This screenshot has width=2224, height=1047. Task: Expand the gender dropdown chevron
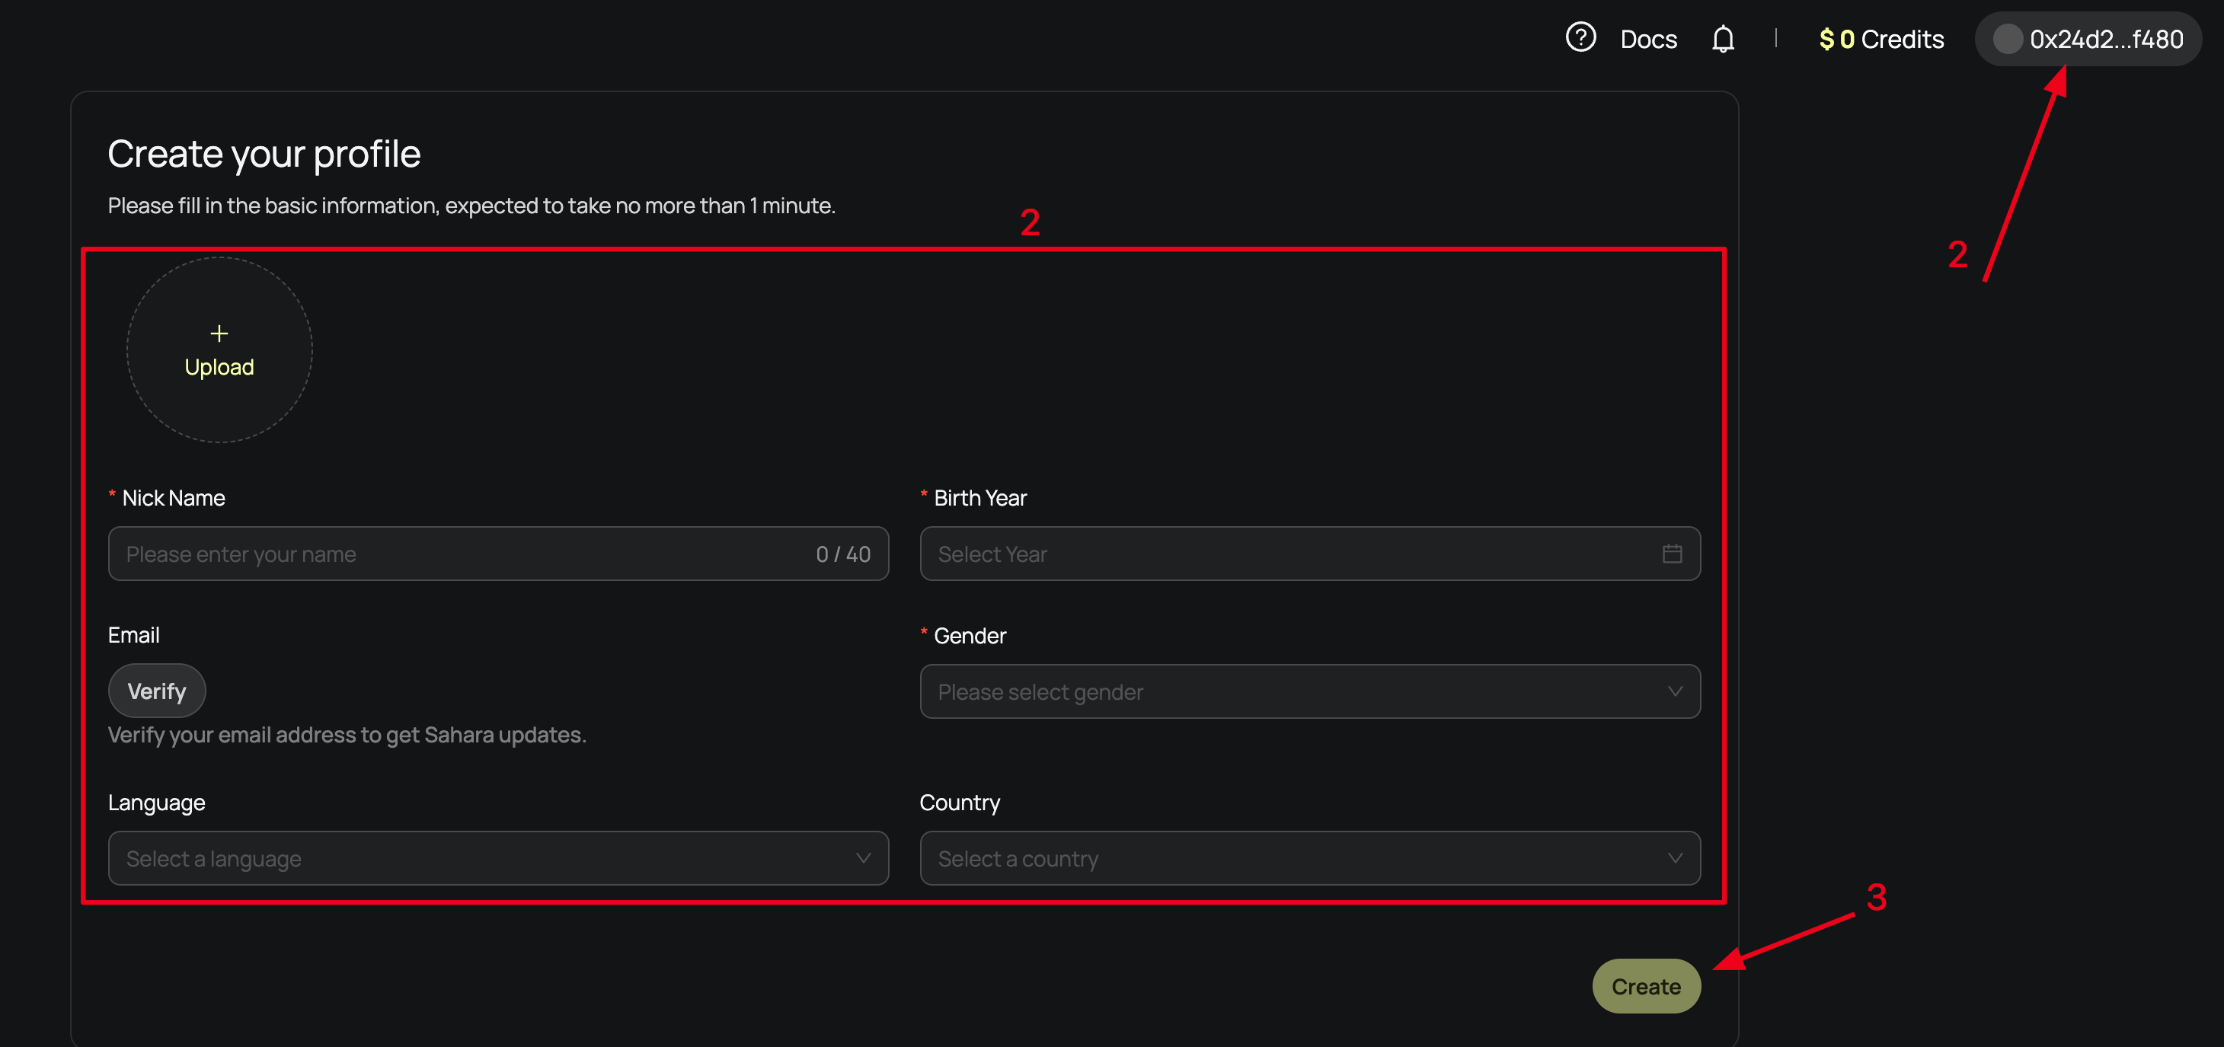(x=1674, y=691)
